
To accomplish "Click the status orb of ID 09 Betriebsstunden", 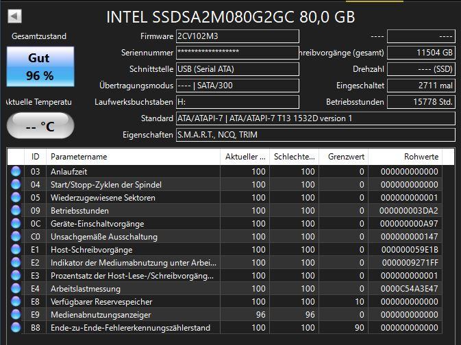I will pos(16,210).
